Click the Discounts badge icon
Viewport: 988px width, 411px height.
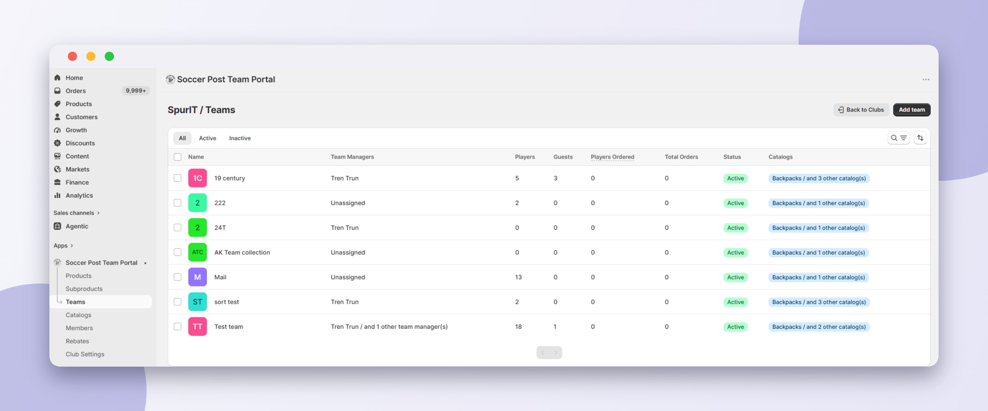pyautogui.click(x=57, y=143)
